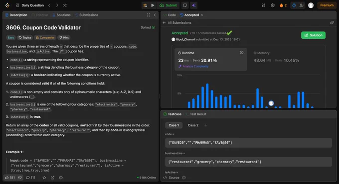Open the settings gear icon
The image size is (339, 184).
point(273,5)
